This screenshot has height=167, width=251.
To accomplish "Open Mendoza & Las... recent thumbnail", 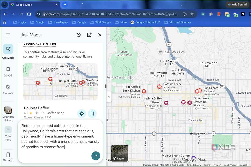I will click(8, 110).
